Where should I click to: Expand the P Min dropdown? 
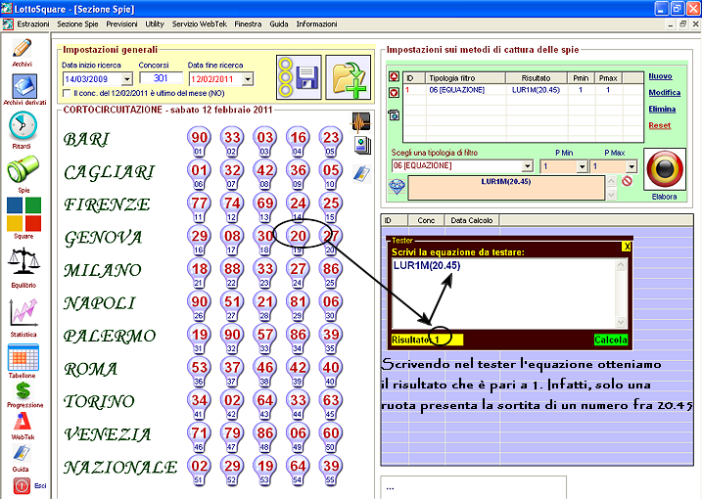click(x=582, y=166)
